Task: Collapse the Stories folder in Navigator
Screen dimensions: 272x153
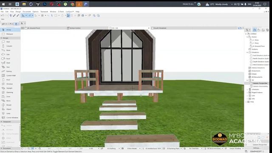Action: tap(247, 37)
